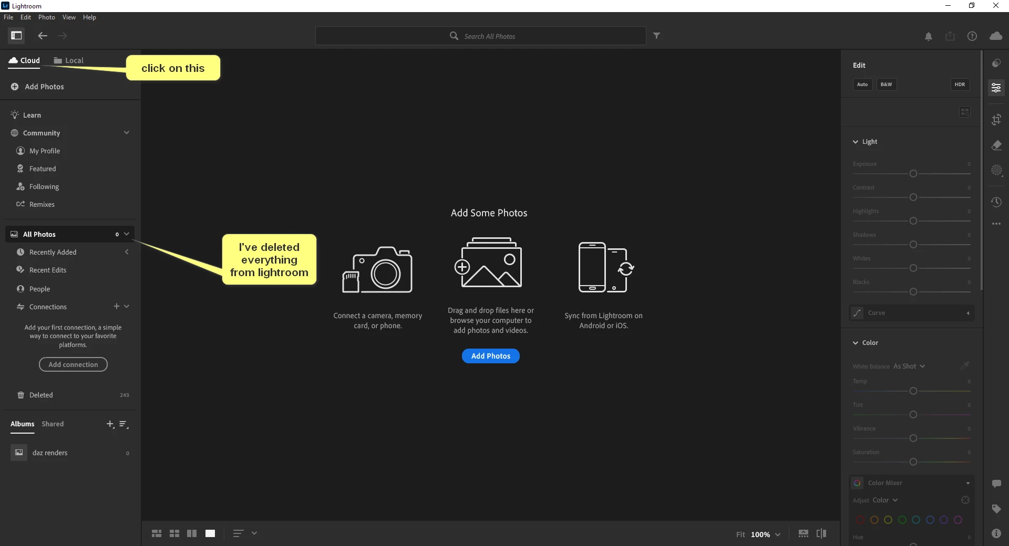
Task: Toggle HDR edit mode
Action: pos(960,85)
